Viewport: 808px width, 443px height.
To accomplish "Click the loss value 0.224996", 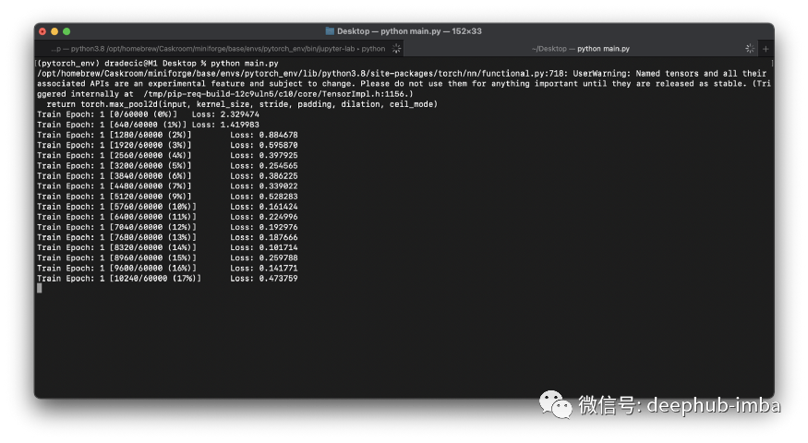I will click(x=278, y=217).
